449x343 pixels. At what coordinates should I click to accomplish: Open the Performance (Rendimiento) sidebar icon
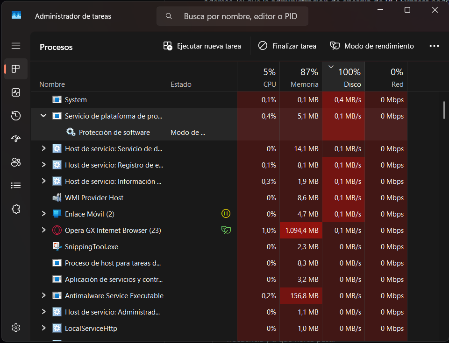16,92
